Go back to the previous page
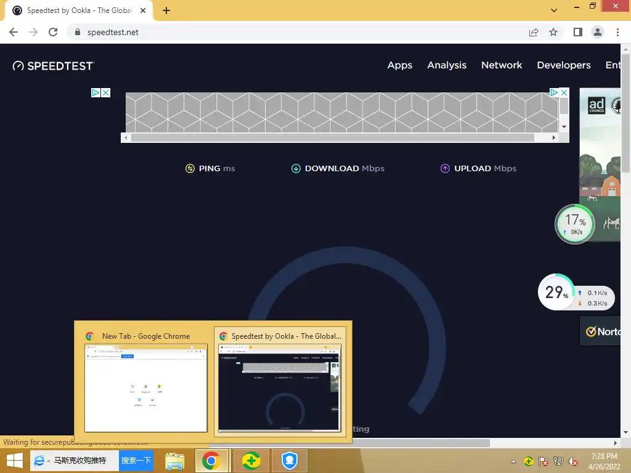 [x=14, y=32]
